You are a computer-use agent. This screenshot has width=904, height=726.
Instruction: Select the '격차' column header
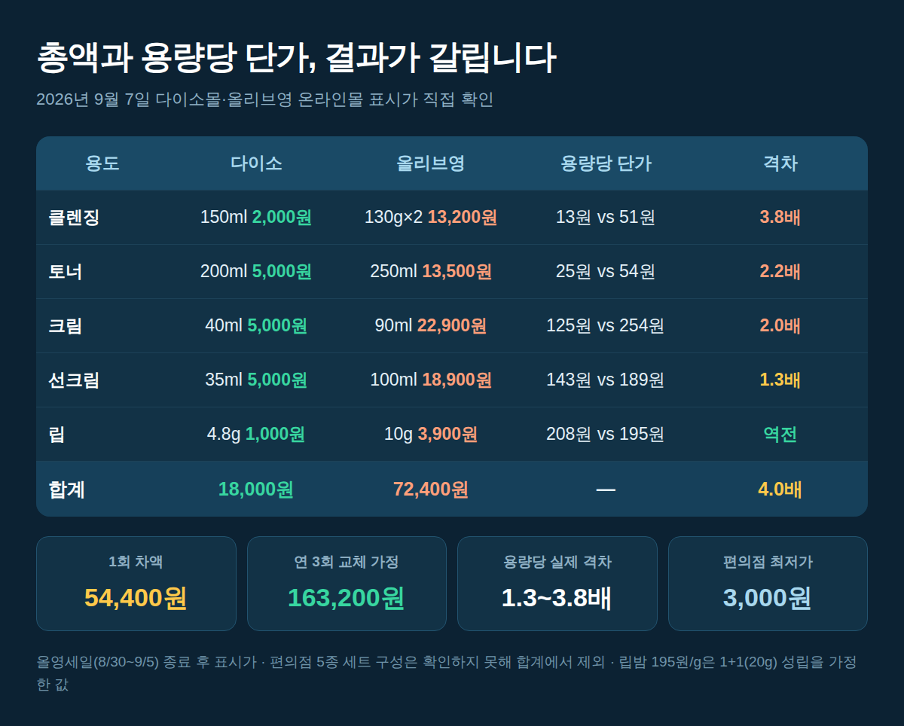[x=780, y=163]
